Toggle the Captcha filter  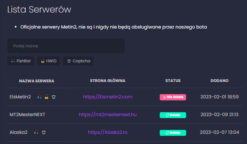click(78, 61)
